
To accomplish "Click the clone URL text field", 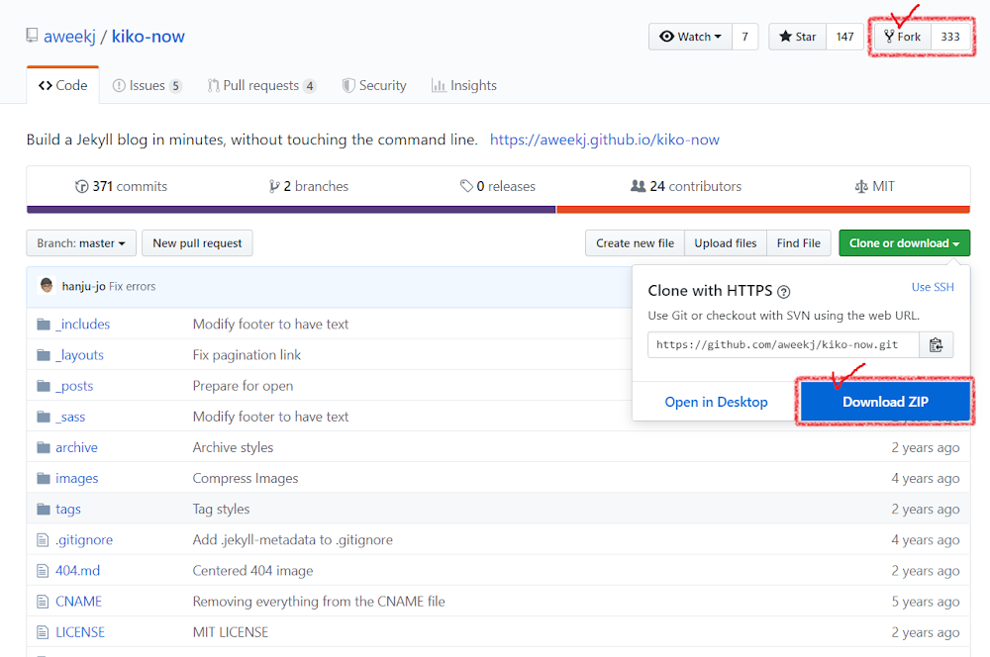I will pos(783,344).
